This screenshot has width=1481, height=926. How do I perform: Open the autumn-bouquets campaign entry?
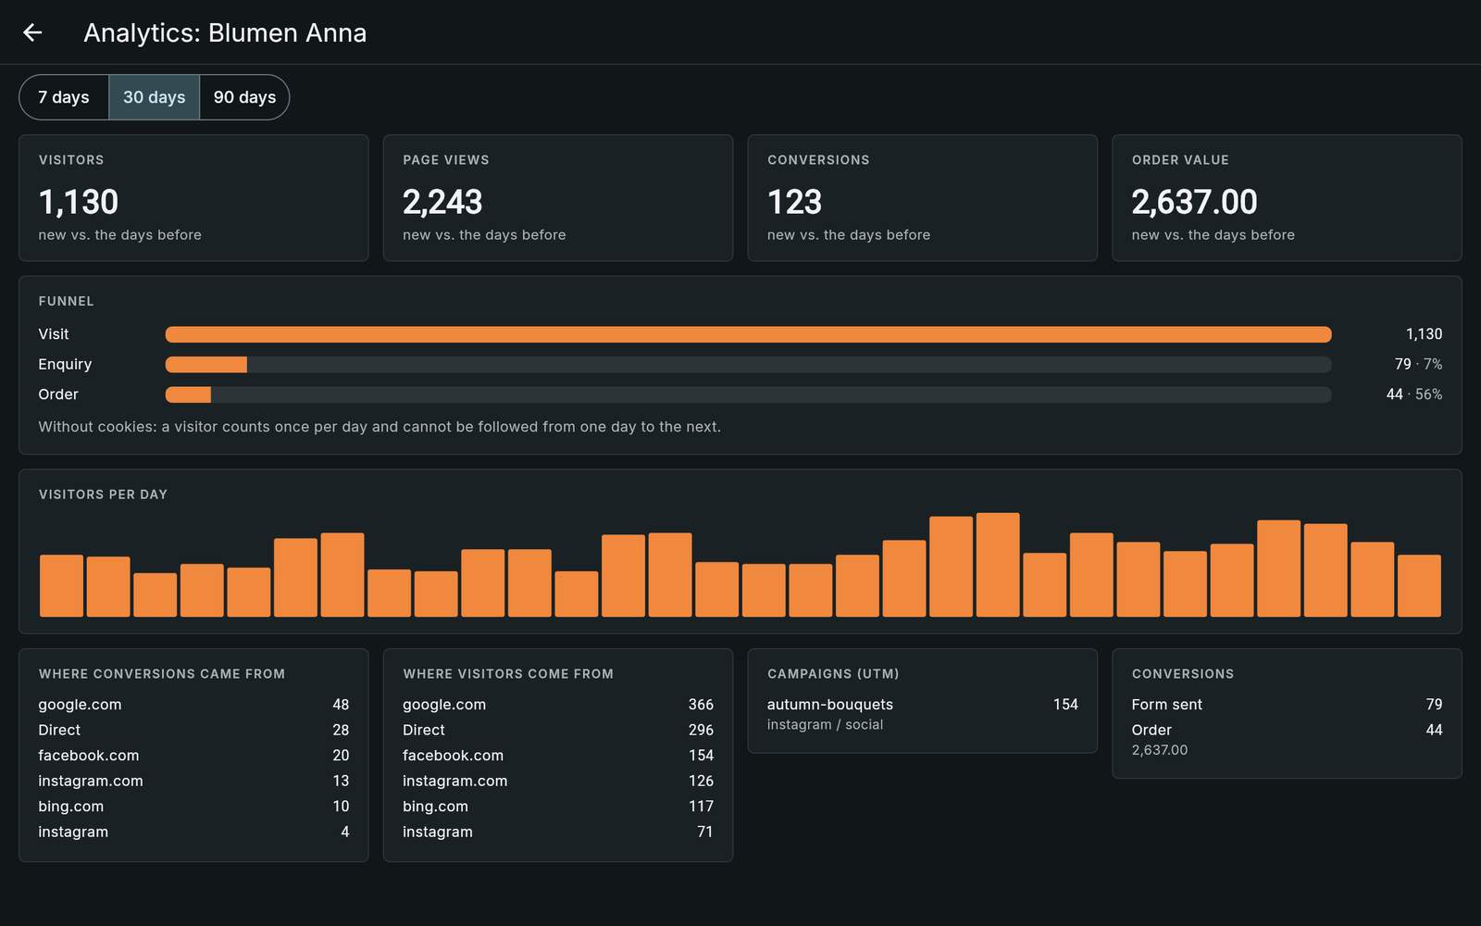[923, 714]
